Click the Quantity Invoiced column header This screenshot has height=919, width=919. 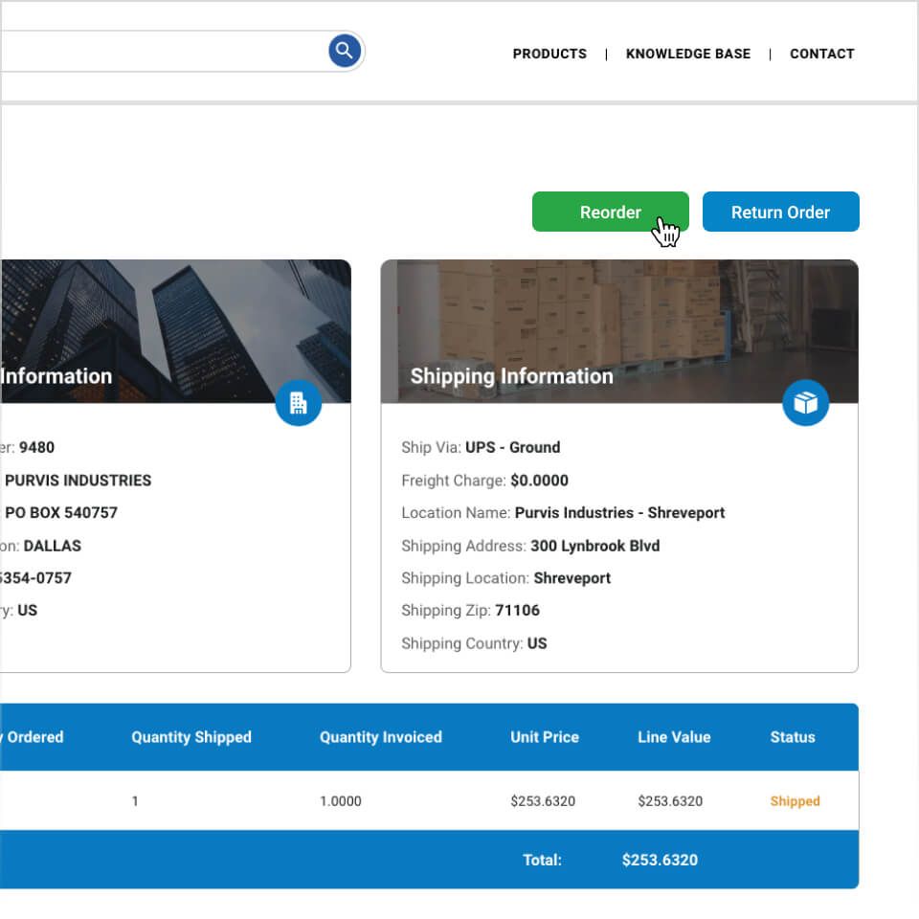coord(380,737)
